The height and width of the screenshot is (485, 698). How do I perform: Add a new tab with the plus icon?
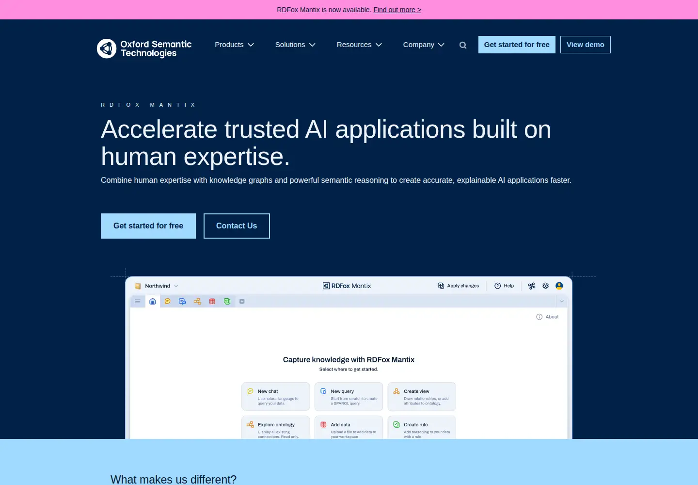[x=242, y=301]
